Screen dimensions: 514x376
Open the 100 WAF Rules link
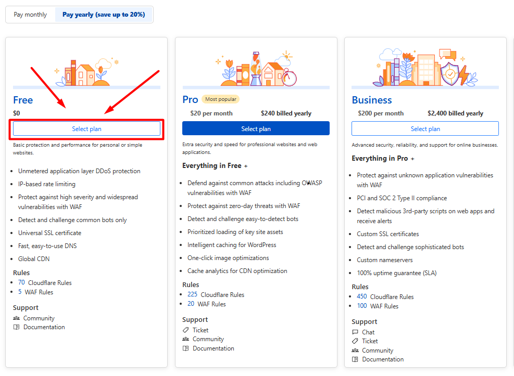tap(362, 306)
